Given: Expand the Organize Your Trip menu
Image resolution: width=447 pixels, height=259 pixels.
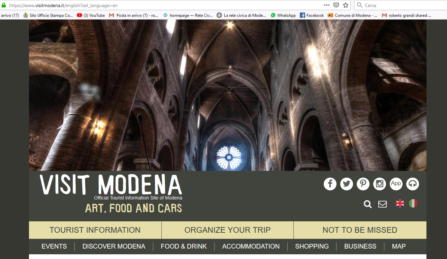Looking at the screenshot, I should coord(227,230).
